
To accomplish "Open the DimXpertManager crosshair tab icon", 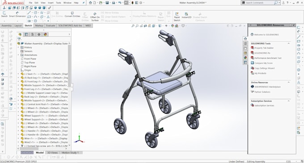I will (x=39, y=34).
